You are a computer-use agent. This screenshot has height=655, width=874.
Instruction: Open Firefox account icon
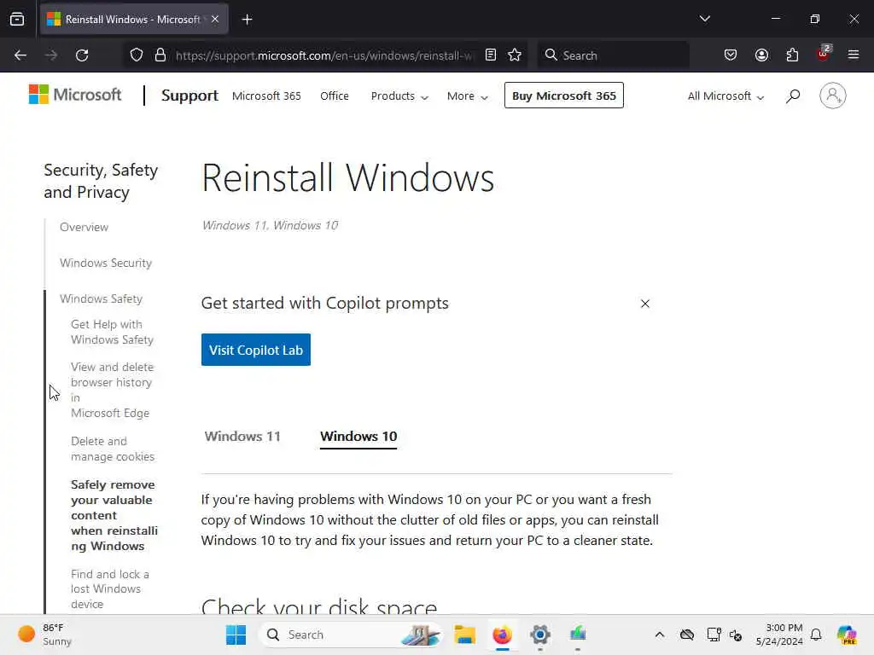(x=761, y=55)
